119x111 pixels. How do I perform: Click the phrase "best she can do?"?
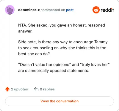[x=34, y=54]
